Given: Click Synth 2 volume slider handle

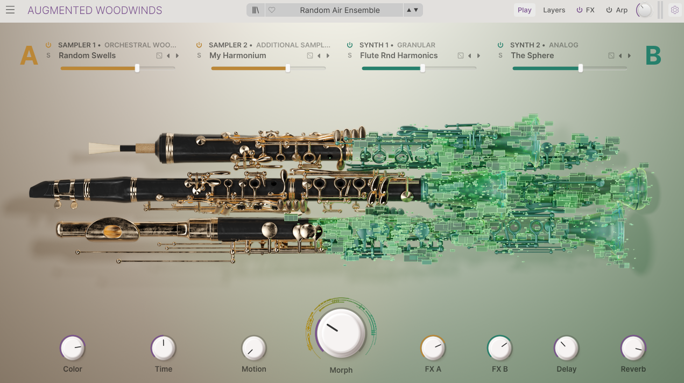Looking at the screenshot, I should (580, 68).
